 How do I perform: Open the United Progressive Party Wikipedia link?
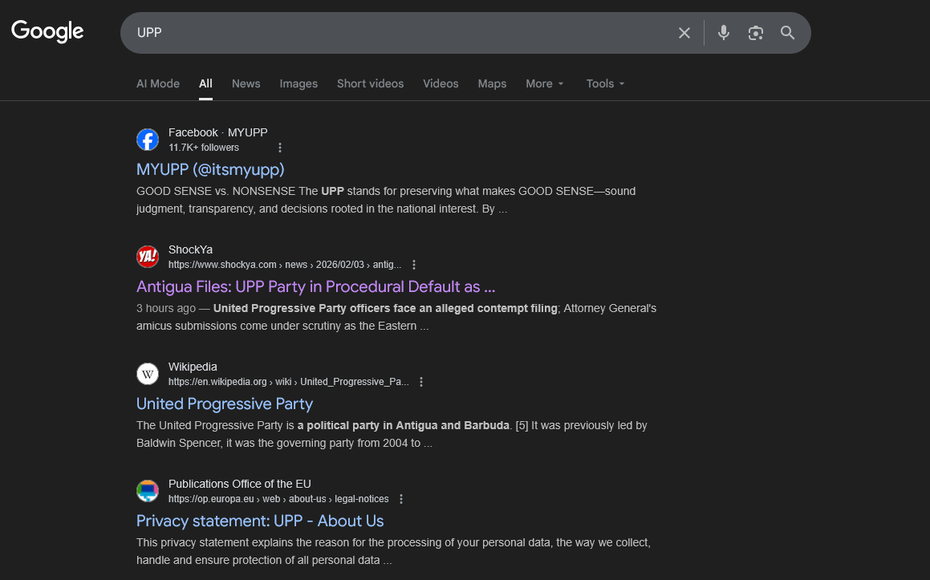(x=225, y=404)
